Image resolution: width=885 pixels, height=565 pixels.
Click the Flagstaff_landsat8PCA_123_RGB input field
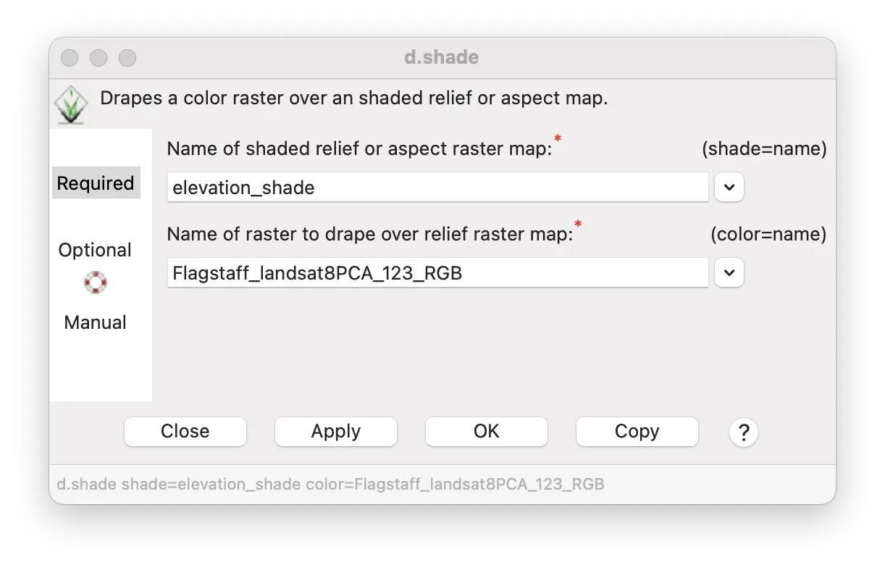click(x=437, y=273)
